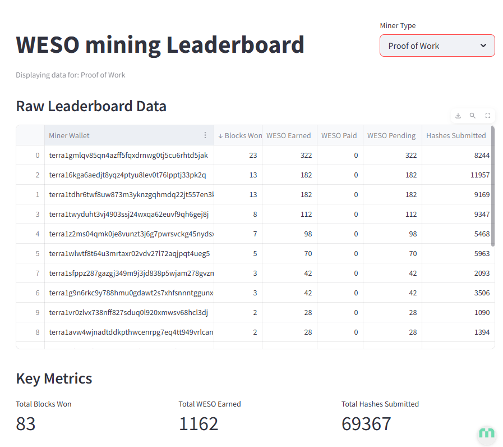Click Blocks Won cell value 7
Screen dimensions: 503x447
pos(238,234)
